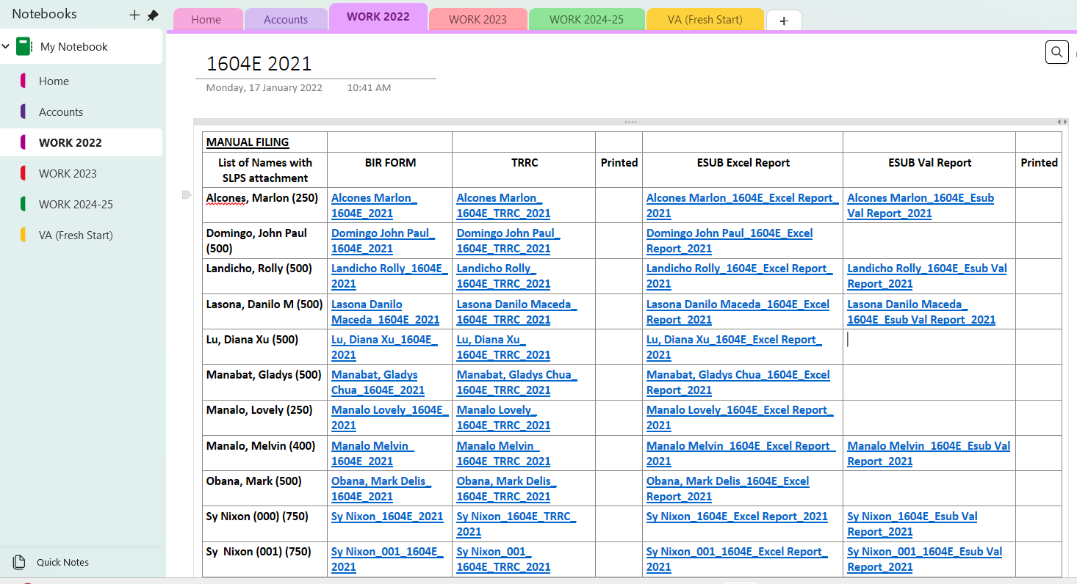The image size is (1077, 584).
Task: Open Lu, Diana Xu_1604E_TRRC_2021 link
Action: coord(503,347)
